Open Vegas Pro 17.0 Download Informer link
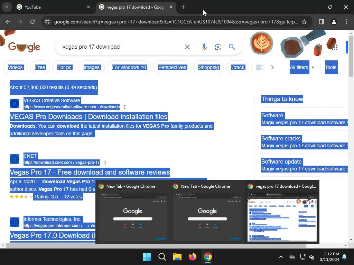354x265 pixels. point(53,235)
